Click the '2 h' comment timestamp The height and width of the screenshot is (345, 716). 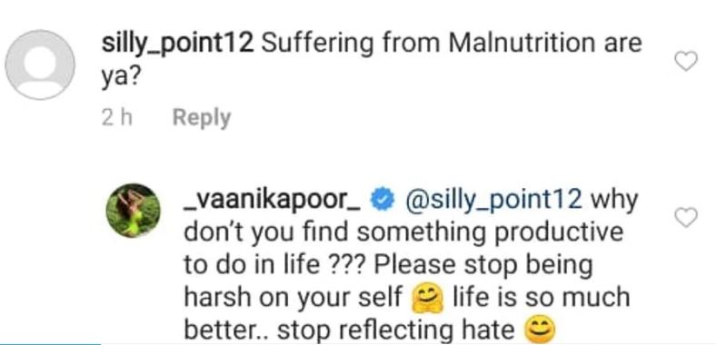[x=117, y=118]
